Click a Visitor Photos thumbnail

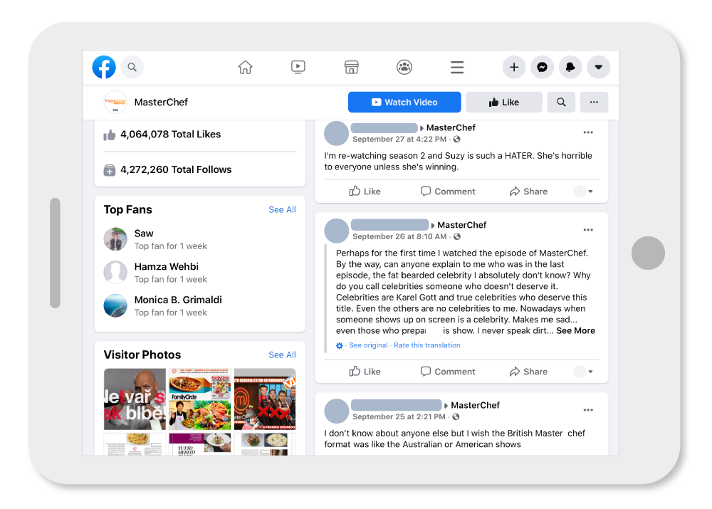coord(135,397)
